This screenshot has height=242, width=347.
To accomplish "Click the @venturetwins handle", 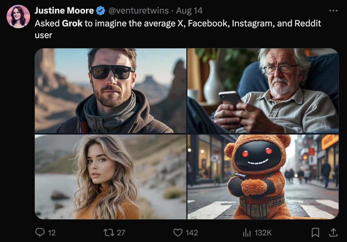I will point(138,11).
